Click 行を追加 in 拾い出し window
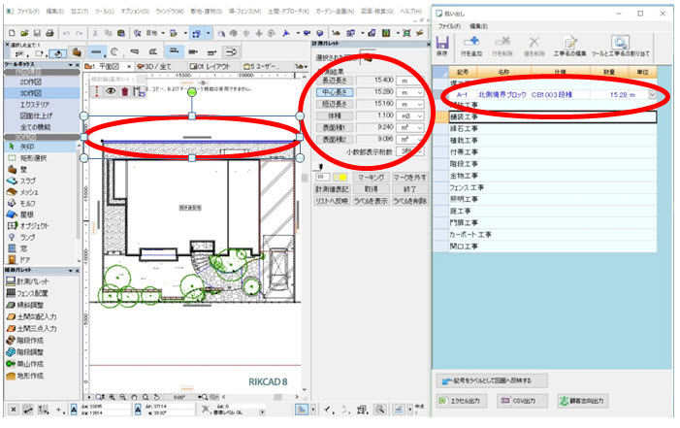Screen dimensions: 680x428 [471, 46]
